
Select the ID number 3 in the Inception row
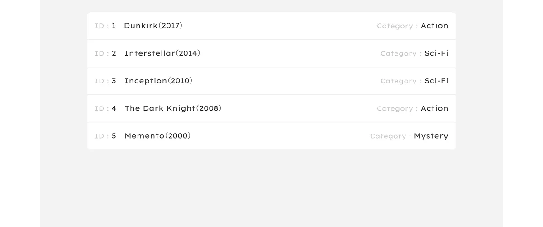[114, 81]
